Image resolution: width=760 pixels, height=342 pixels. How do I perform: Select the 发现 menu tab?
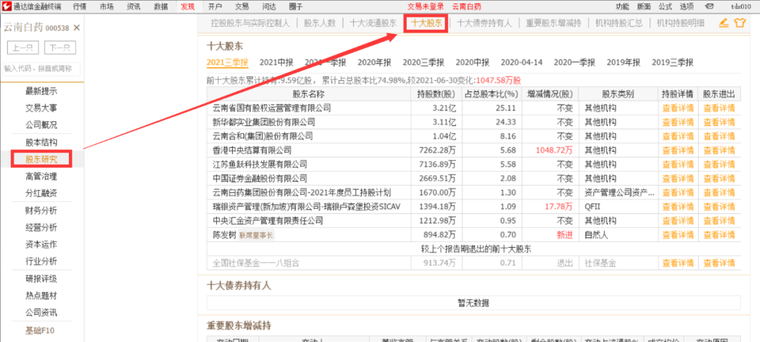[188, 6]
